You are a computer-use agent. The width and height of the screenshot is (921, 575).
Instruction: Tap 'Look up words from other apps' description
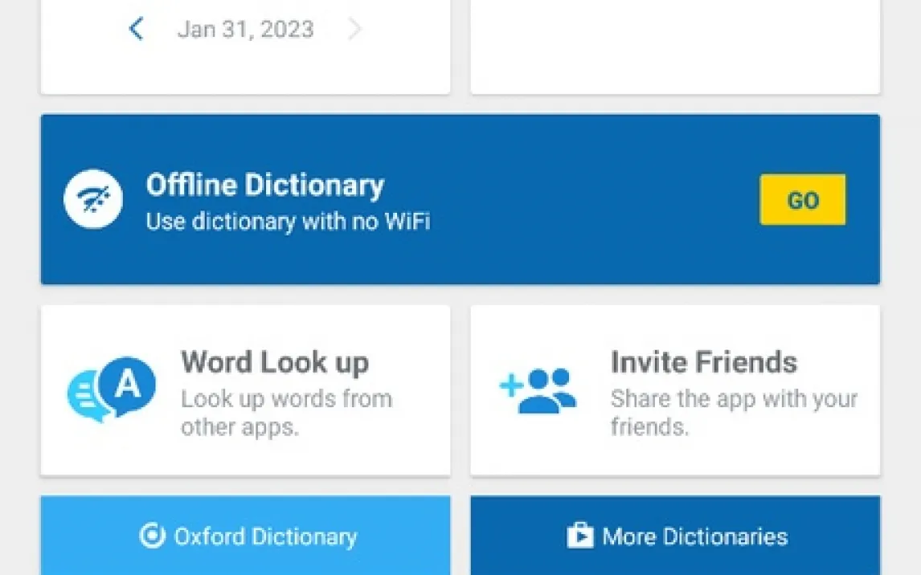tap(285, 412)
